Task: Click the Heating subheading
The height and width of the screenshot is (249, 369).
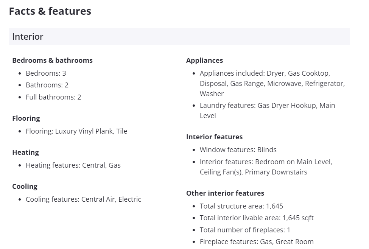Action: 26,153
